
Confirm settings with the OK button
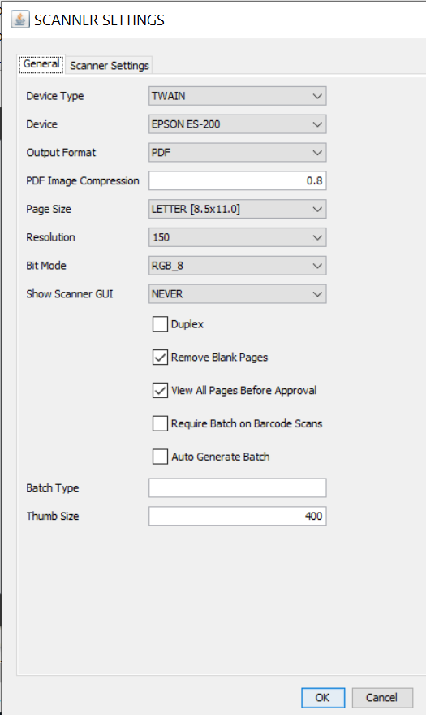click(x=323, y=698)
